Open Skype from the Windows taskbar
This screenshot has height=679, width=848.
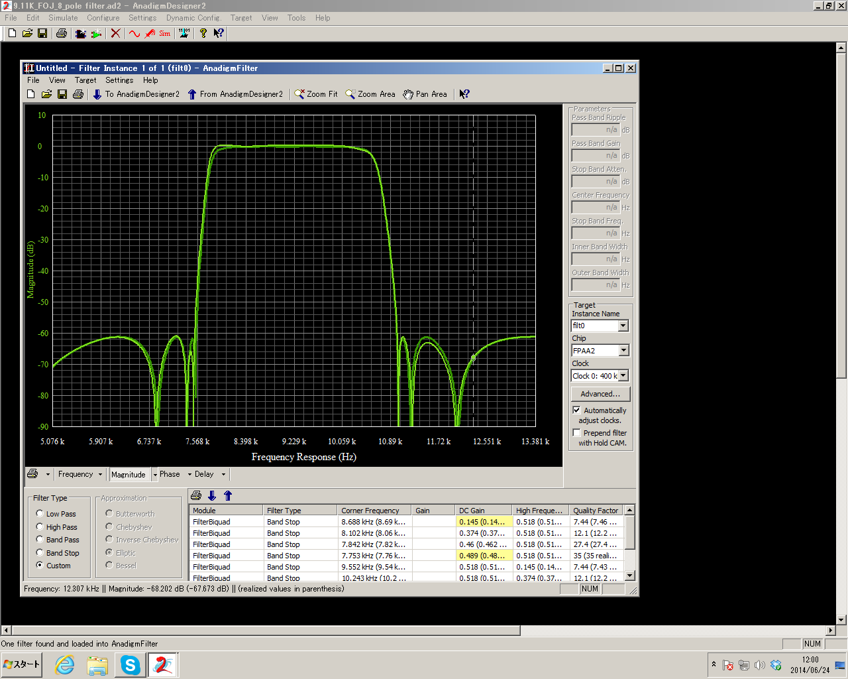(131, 664)
